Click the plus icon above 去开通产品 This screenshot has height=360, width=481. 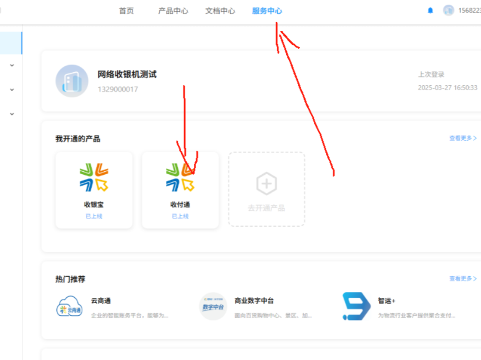(266, 183)
